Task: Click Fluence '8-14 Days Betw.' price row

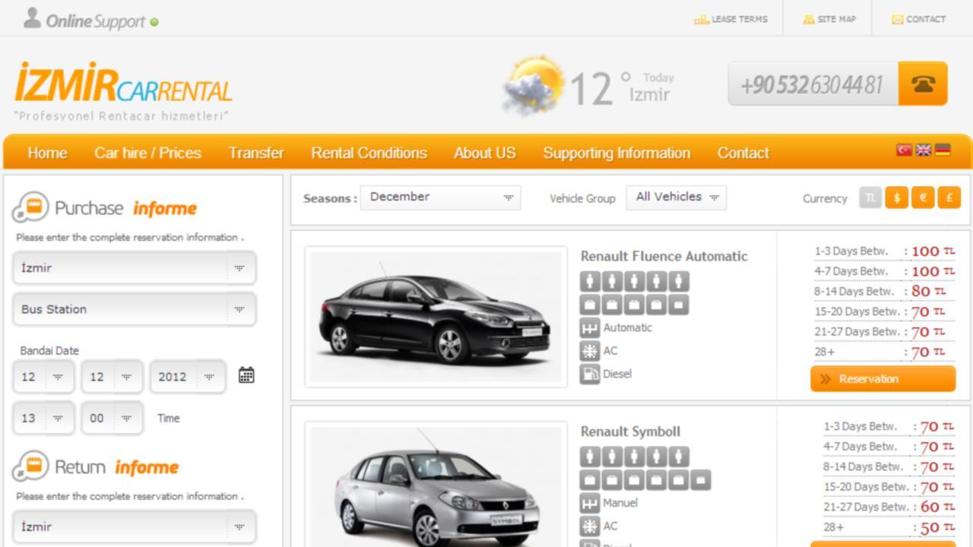Action: point(884,292)
